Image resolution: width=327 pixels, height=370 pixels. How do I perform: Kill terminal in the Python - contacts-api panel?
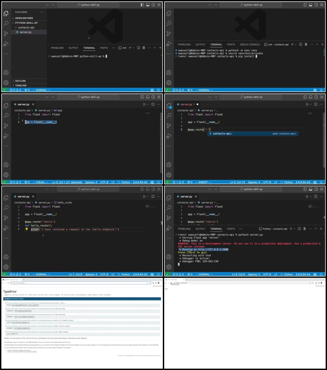pos(305,229)
